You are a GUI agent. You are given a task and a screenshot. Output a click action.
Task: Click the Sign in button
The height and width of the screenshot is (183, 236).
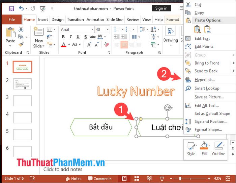click(161, 8)
